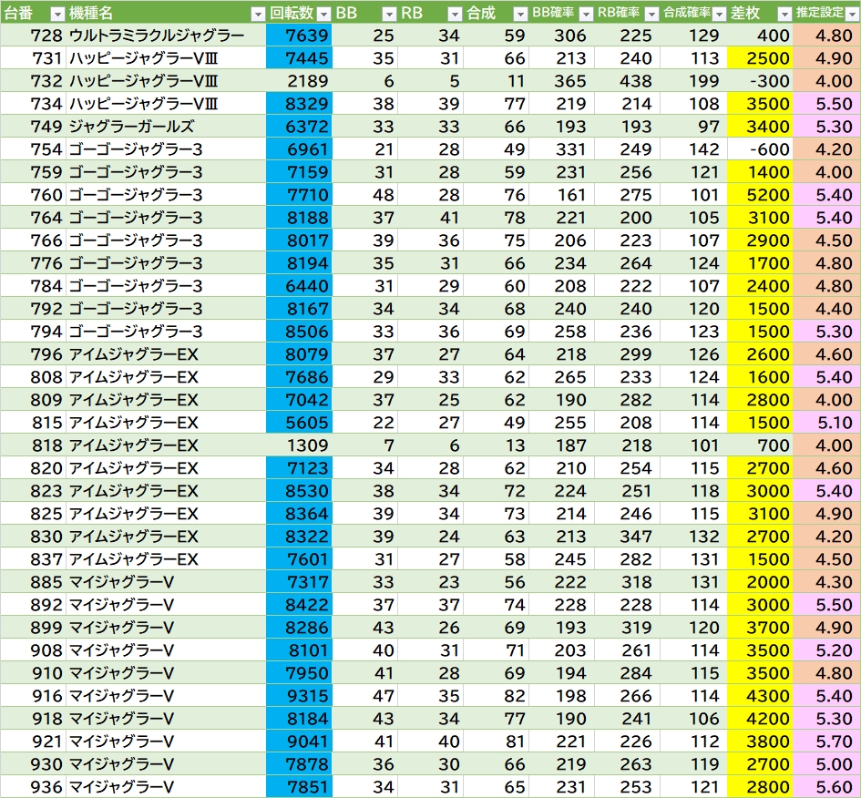Click the -600 difference cell in row 754
861x798 pixels.
point(760,149)
